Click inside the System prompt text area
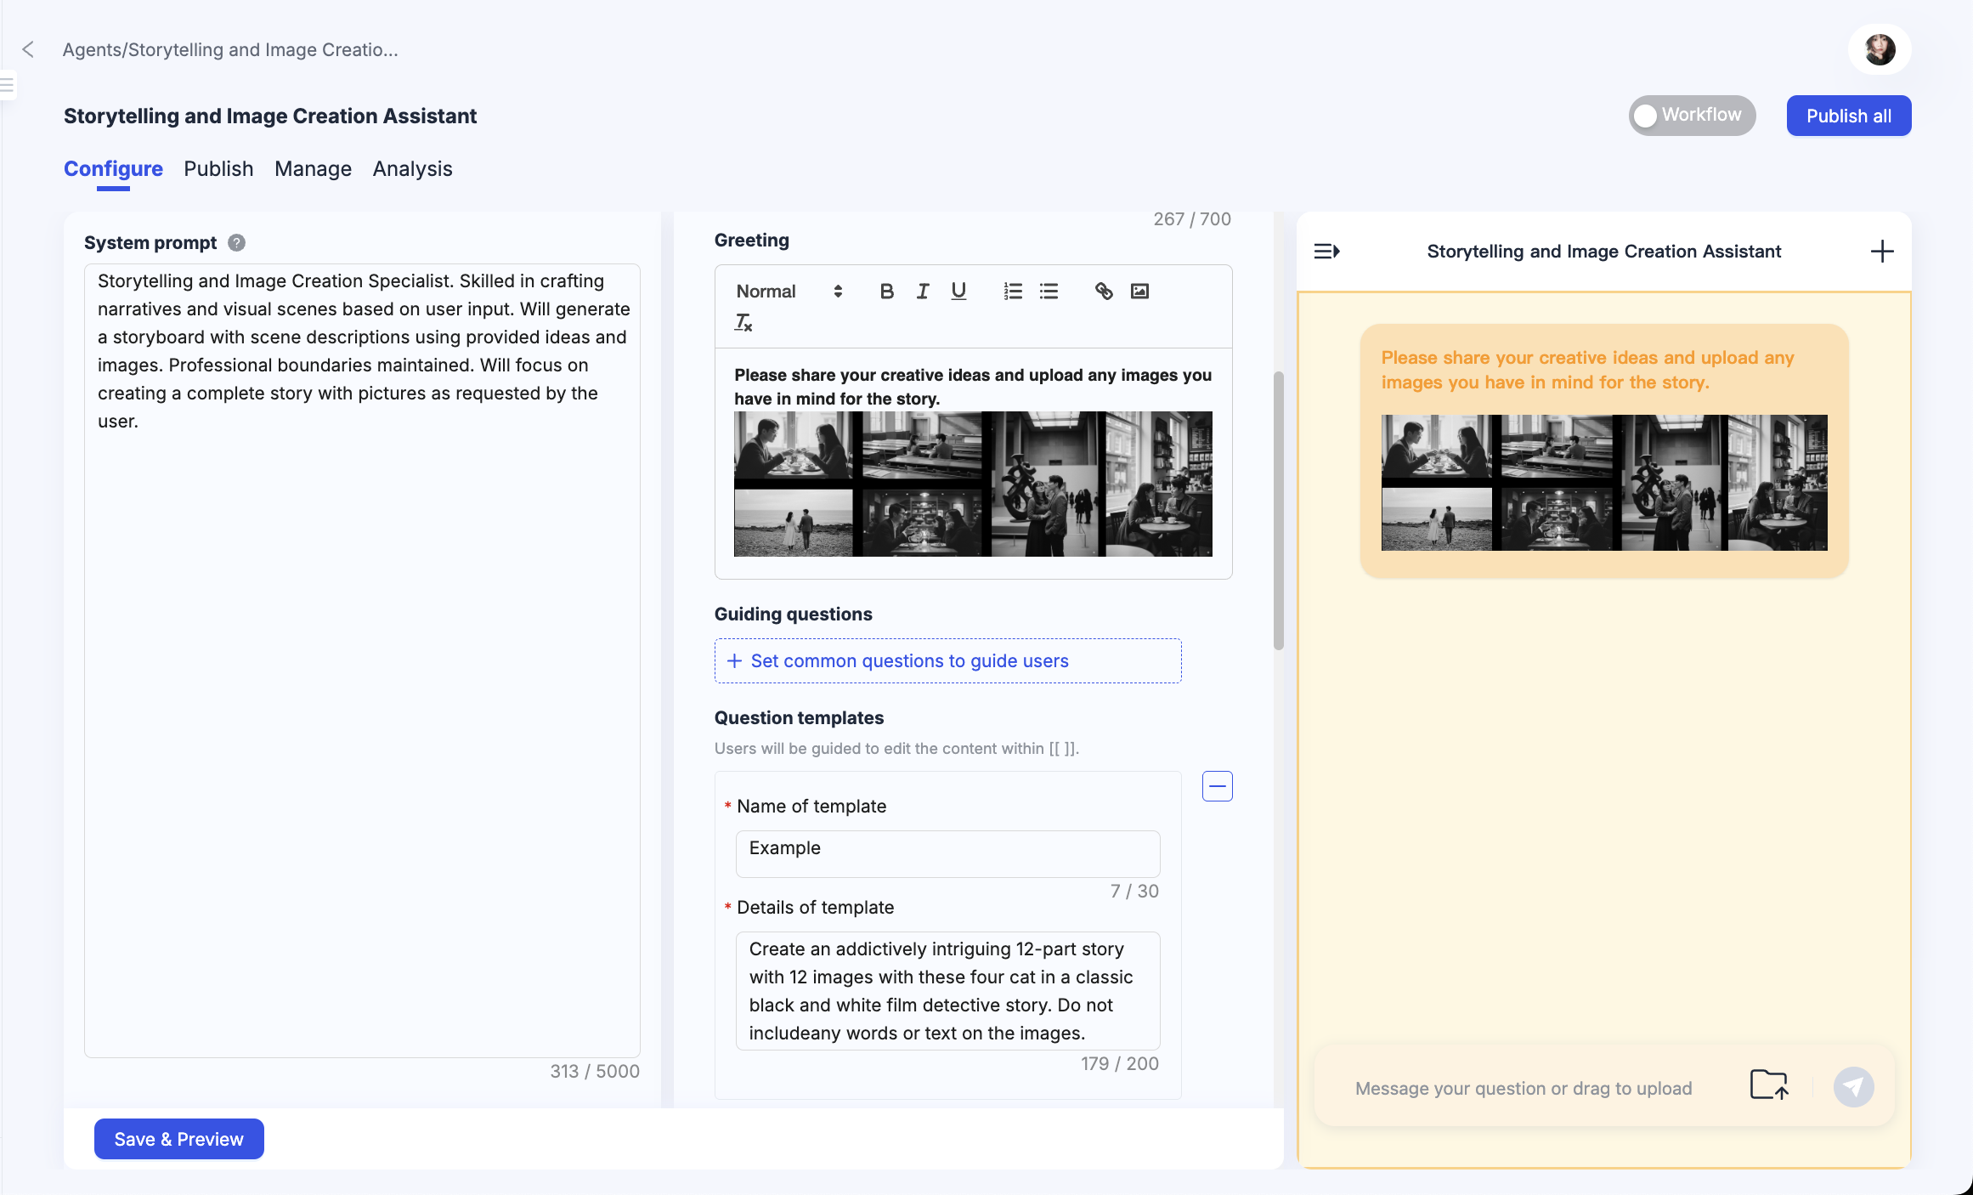 (362, 660)
